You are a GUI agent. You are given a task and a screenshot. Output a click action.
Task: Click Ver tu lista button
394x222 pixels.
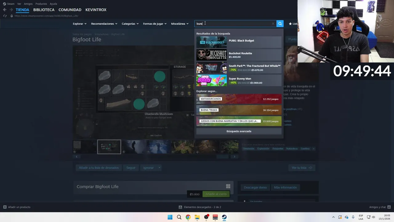[302, 168]
